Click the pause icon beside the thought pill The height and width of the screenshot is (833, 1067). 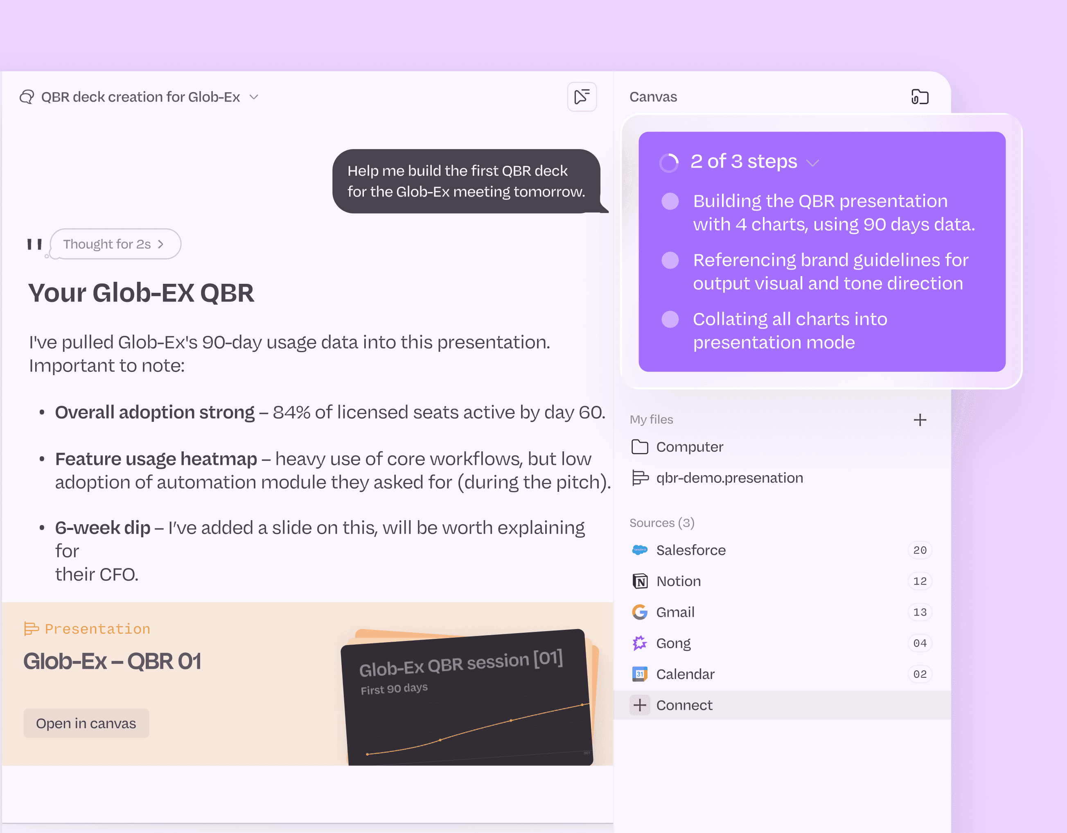pyautogui.click(x=34, y=244)
